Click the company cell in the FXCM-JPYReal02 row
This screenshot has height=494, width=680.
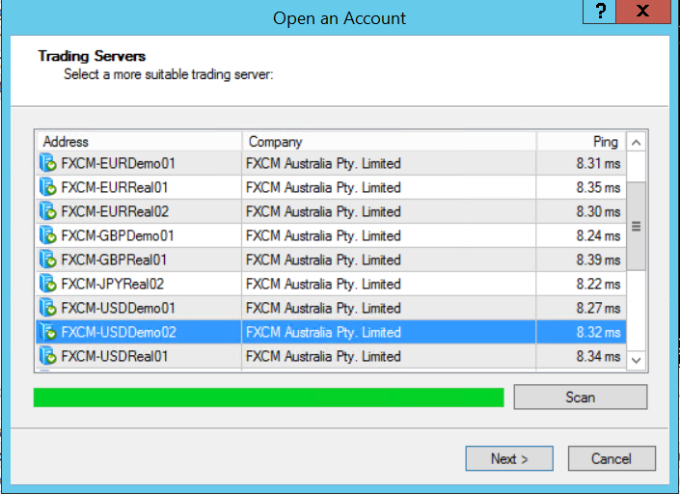tap(389, 284)
